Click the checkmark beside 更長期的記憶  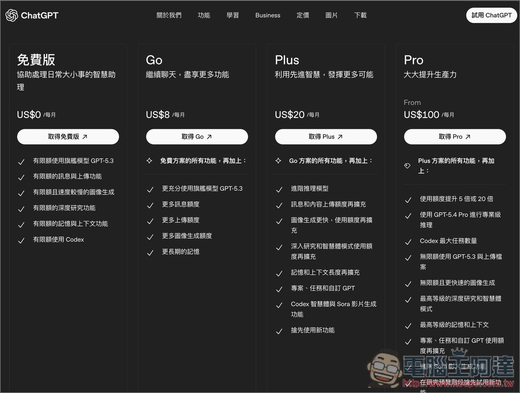(x=150, y=252)
